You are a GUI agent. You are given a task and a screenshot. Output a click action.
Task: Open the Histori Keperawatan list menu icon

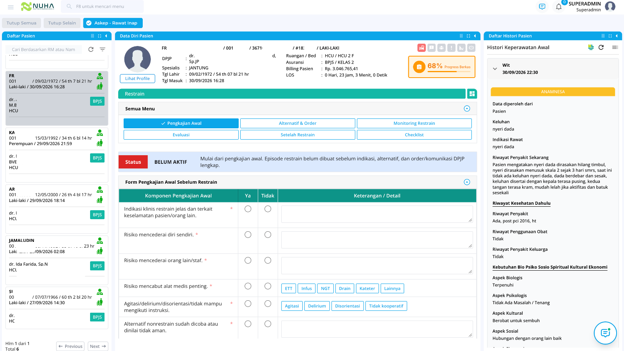(615, 47)
